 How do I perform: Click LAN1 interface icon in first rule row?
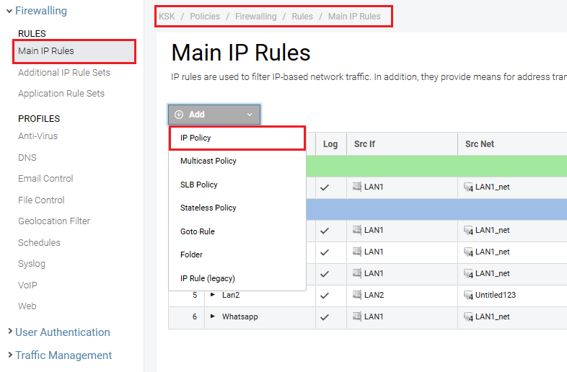coord(357,187)
